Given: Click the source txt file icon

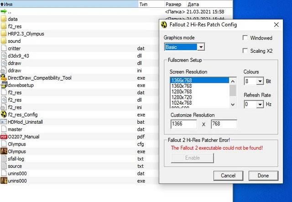Looking at the screenshot, I should pos(4,166).
